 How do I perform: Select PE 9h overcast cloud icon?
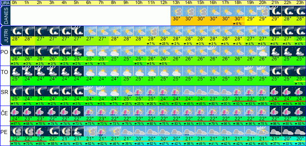[127, 131]
